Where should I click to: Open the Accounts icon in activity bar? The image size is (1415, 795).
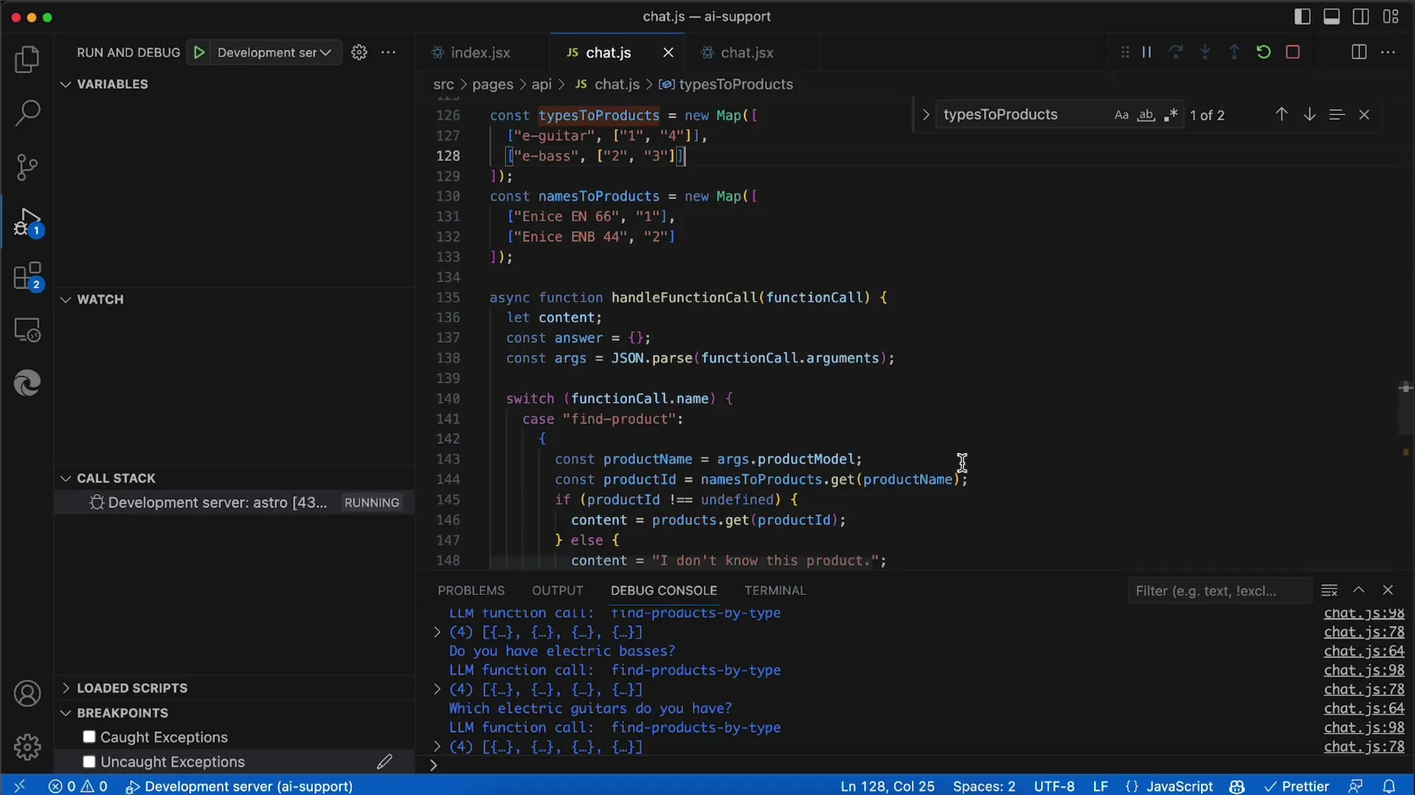point(27,694)
